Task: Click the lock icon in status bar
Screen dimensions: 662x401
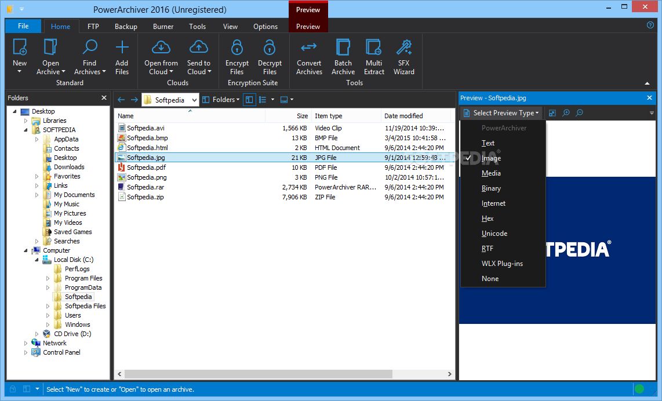Action: 13,389
